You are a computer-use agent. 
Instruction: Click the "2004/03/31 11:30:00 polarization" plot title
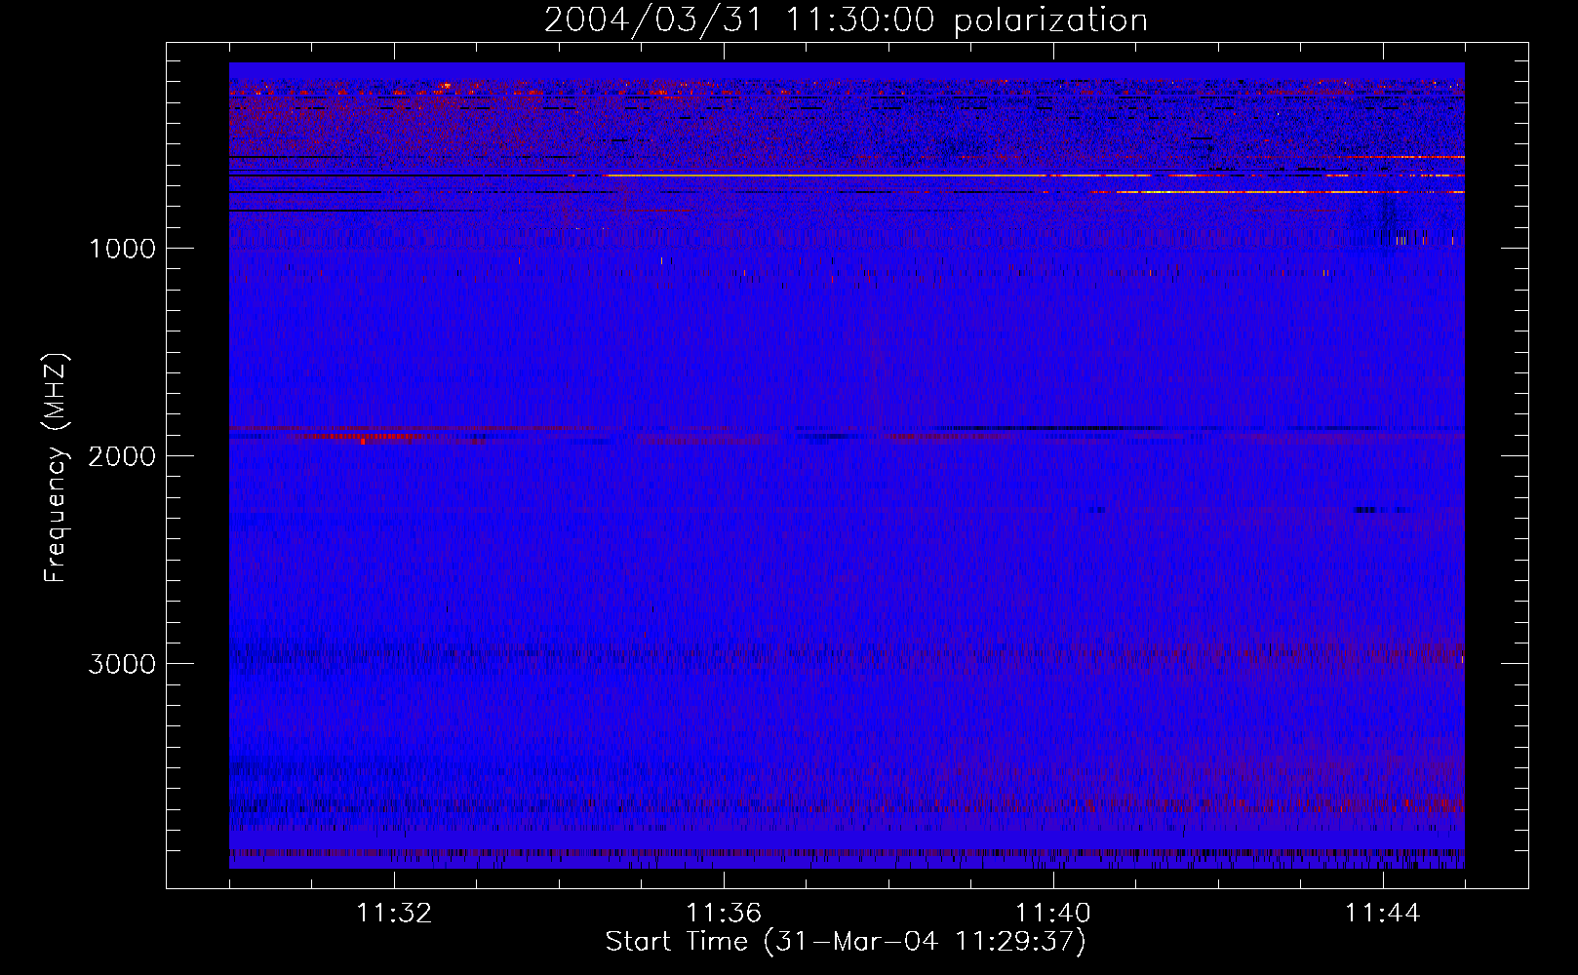[846, 20]
